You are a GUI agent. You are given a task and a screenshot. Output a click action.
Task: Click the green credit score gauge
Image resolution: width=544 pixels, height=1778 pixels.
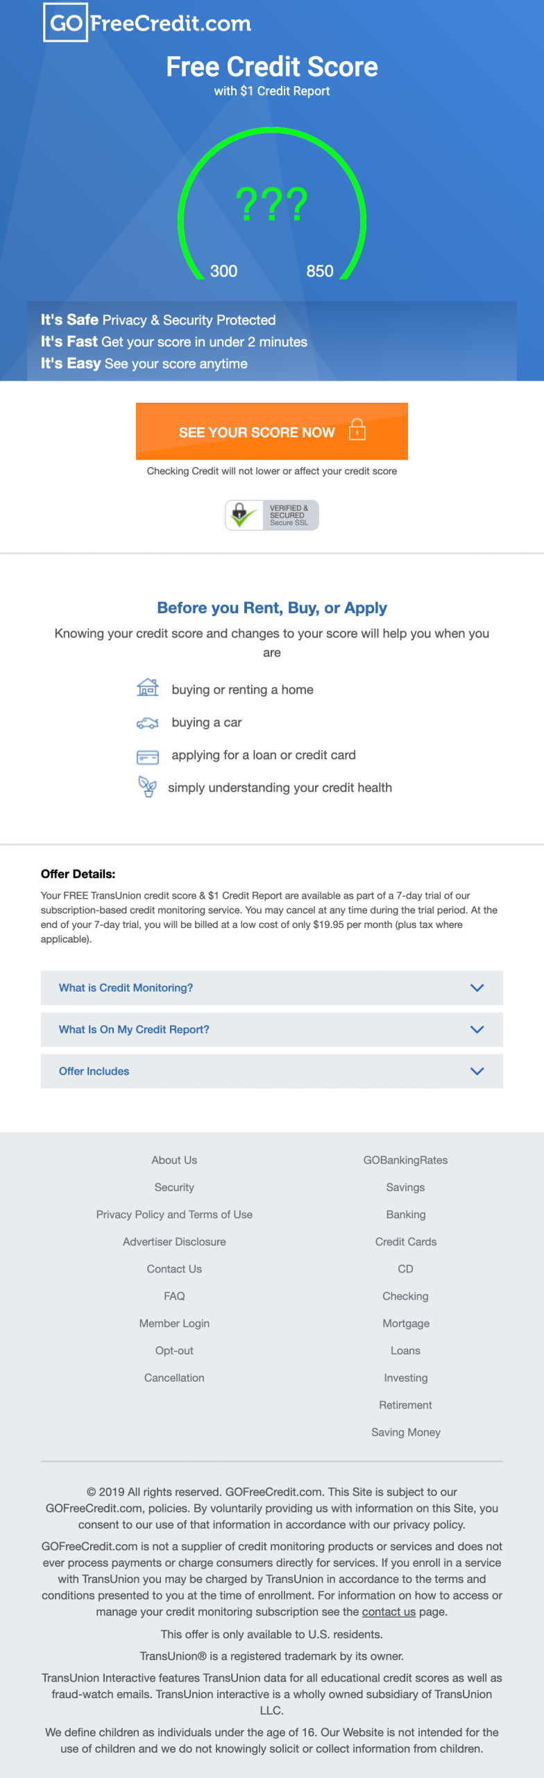(272, 205)
